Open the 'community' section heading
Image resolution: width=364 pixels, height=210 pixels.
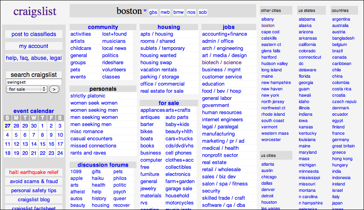pyautogui.click(x=103, y=27)
